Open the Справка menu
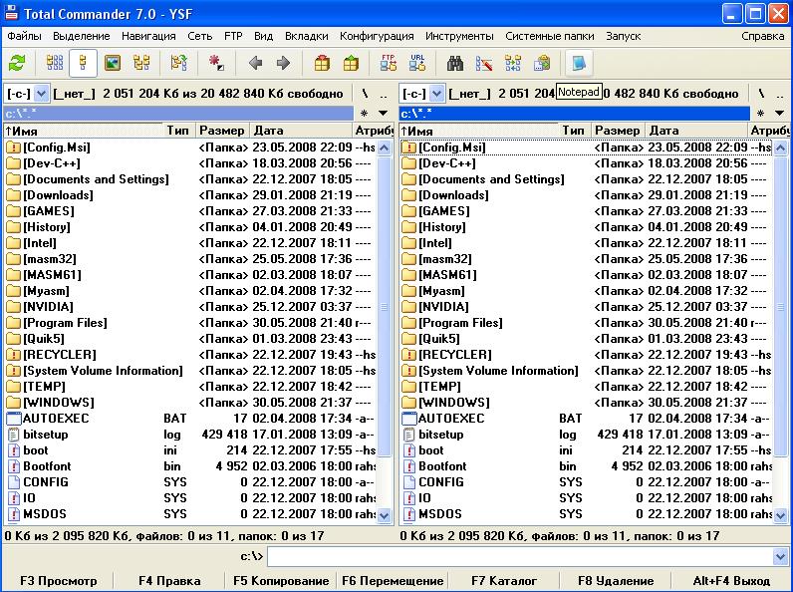This screenshot has height=592, width=793. 763,36
